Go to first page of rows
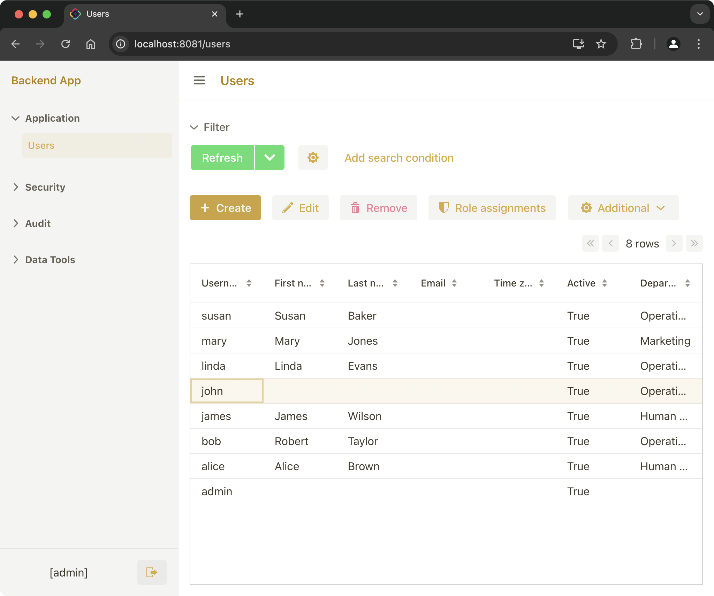 590,243
